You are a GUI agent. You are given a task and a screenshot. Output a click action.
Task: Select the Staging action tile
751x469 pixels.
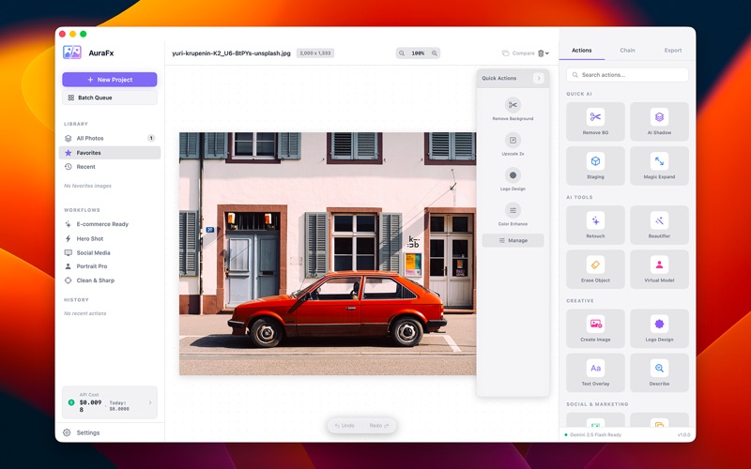click(x=595, y=166)
